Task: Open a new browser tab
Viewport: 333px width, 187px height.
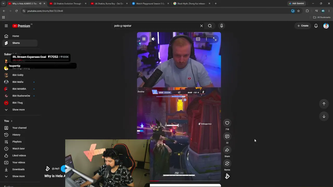Action: tap(216, 4)
